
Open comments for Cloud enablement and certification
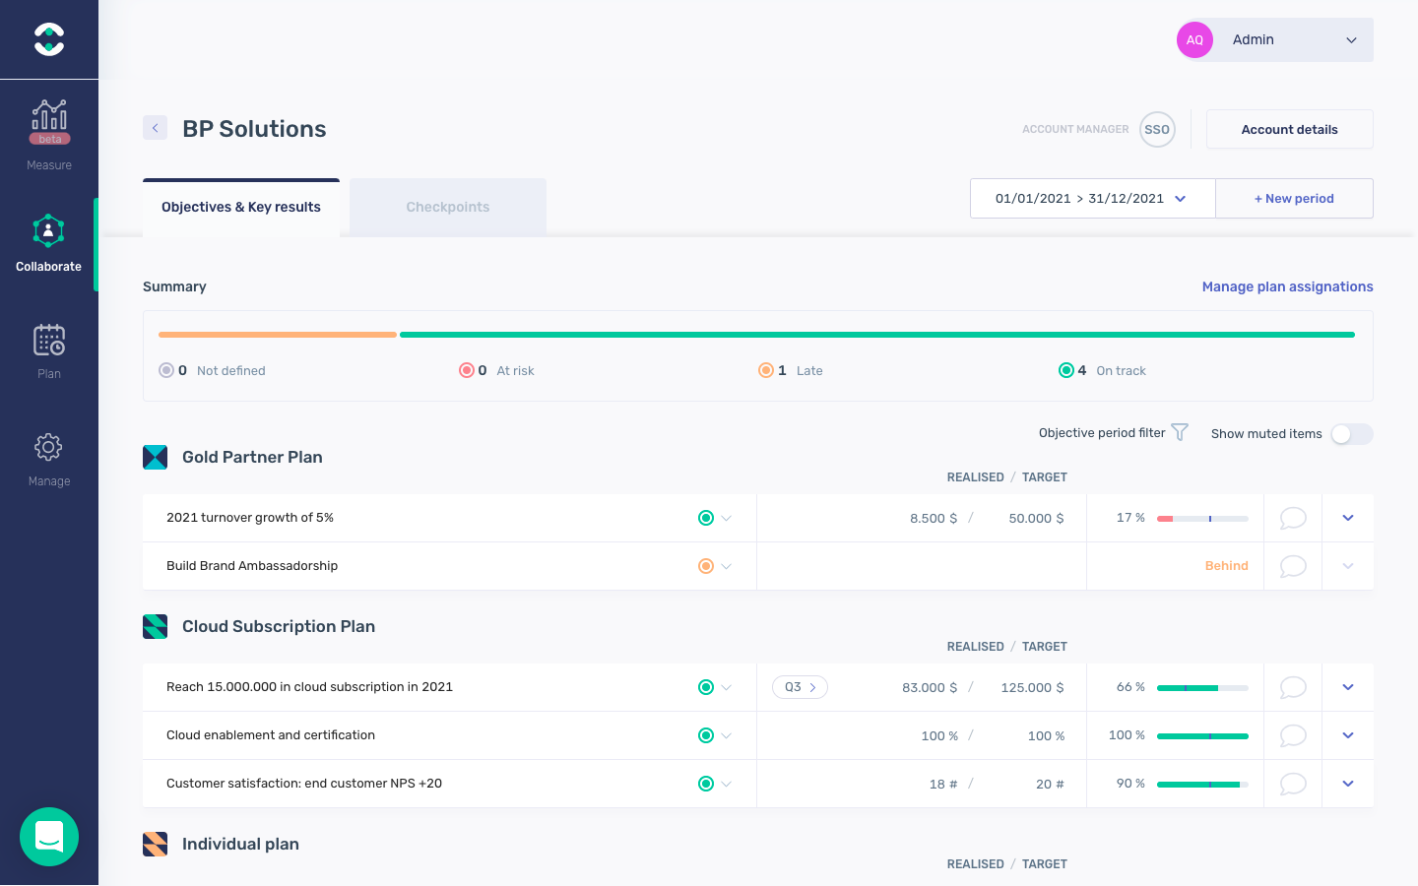click(1292, 735)
